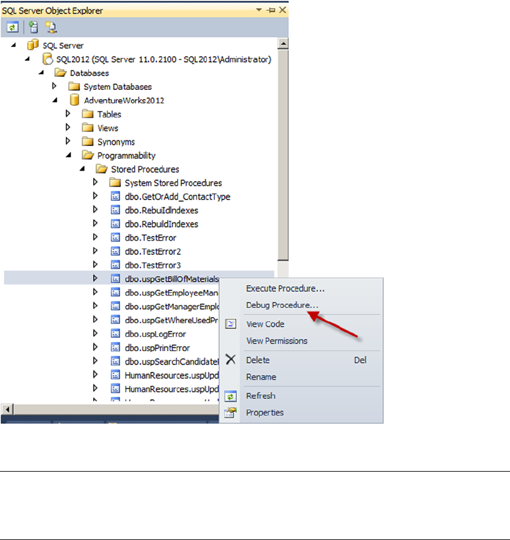Click the Refresh icon in context menu
The height and width of the screenshot is (540, 510).
(230, 397)
